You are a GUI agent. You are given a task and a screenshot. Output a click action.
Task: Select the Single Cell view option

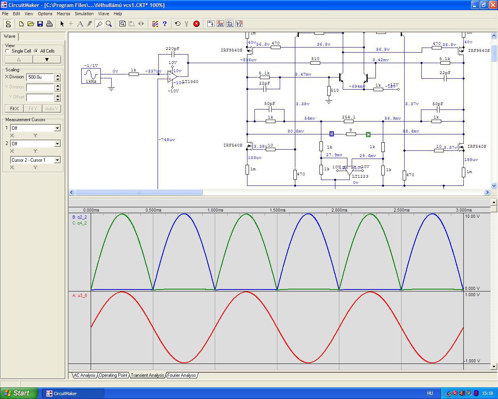8,51
